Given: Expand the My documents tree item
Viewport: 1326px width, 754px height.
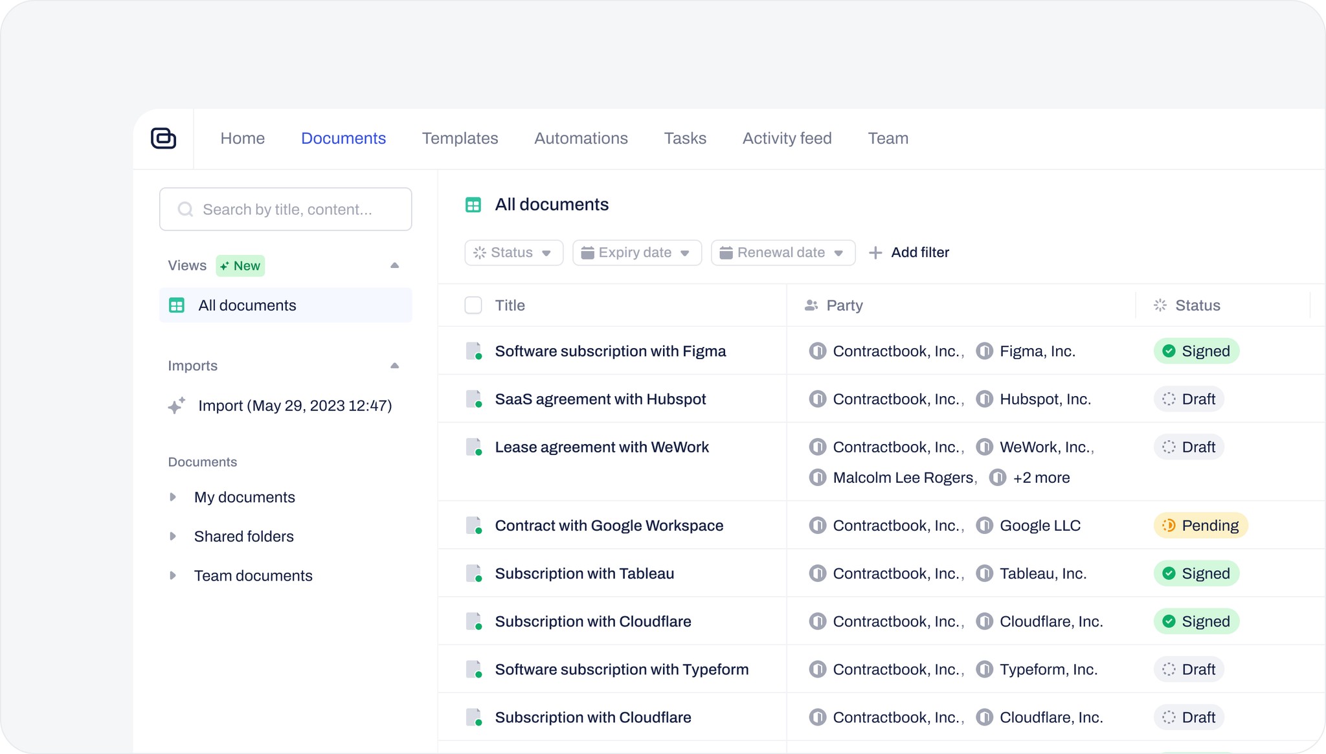Looking at the screenshot, I should click(x=173, y=496).
